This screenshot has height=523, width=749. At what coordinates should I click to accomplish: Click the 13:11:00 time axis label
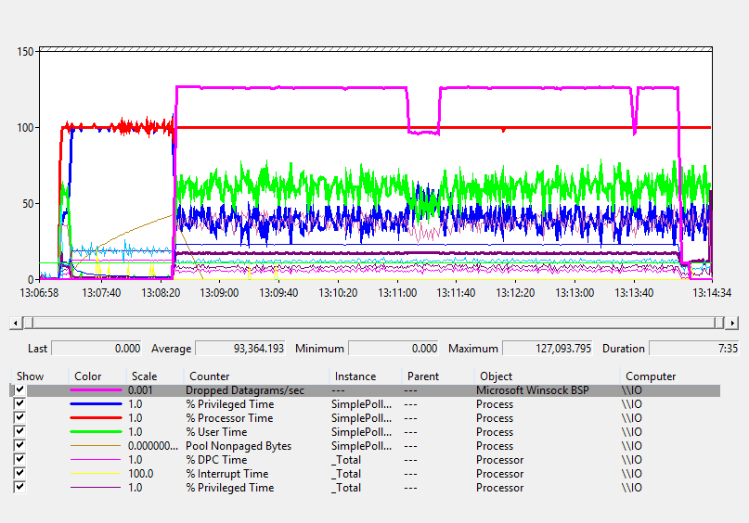coord(397,292)
